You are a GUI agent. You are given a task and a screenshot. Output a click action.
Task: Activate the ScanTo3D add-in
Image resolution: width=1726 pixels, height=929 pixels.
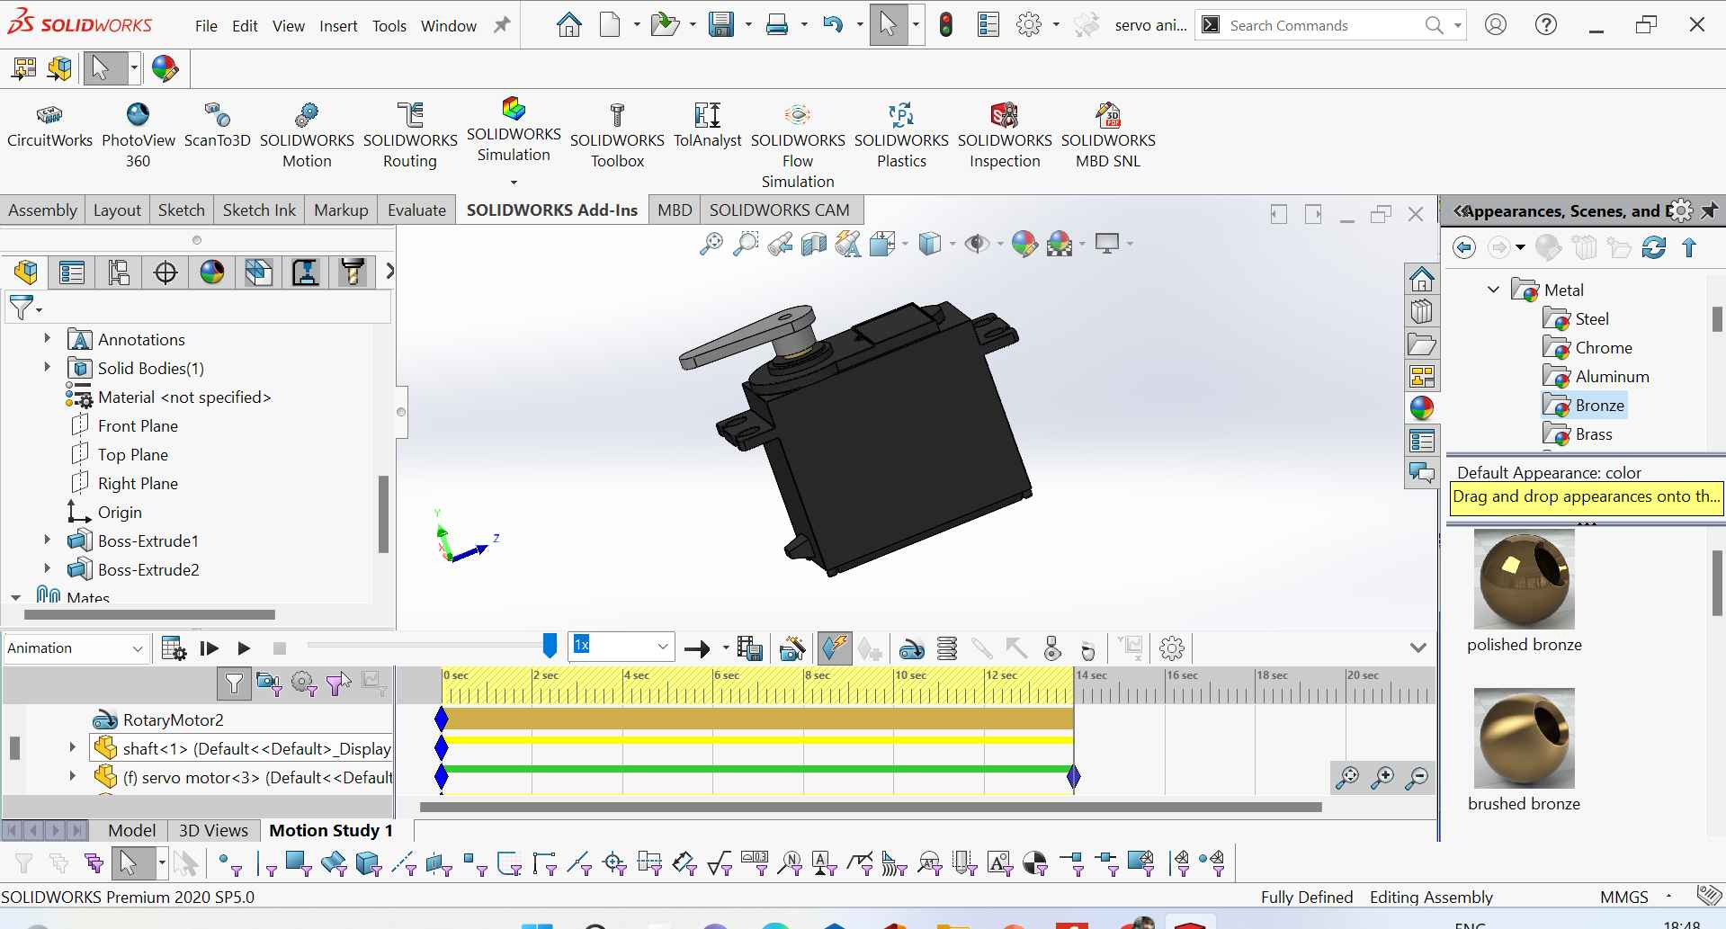coord(217,126)
